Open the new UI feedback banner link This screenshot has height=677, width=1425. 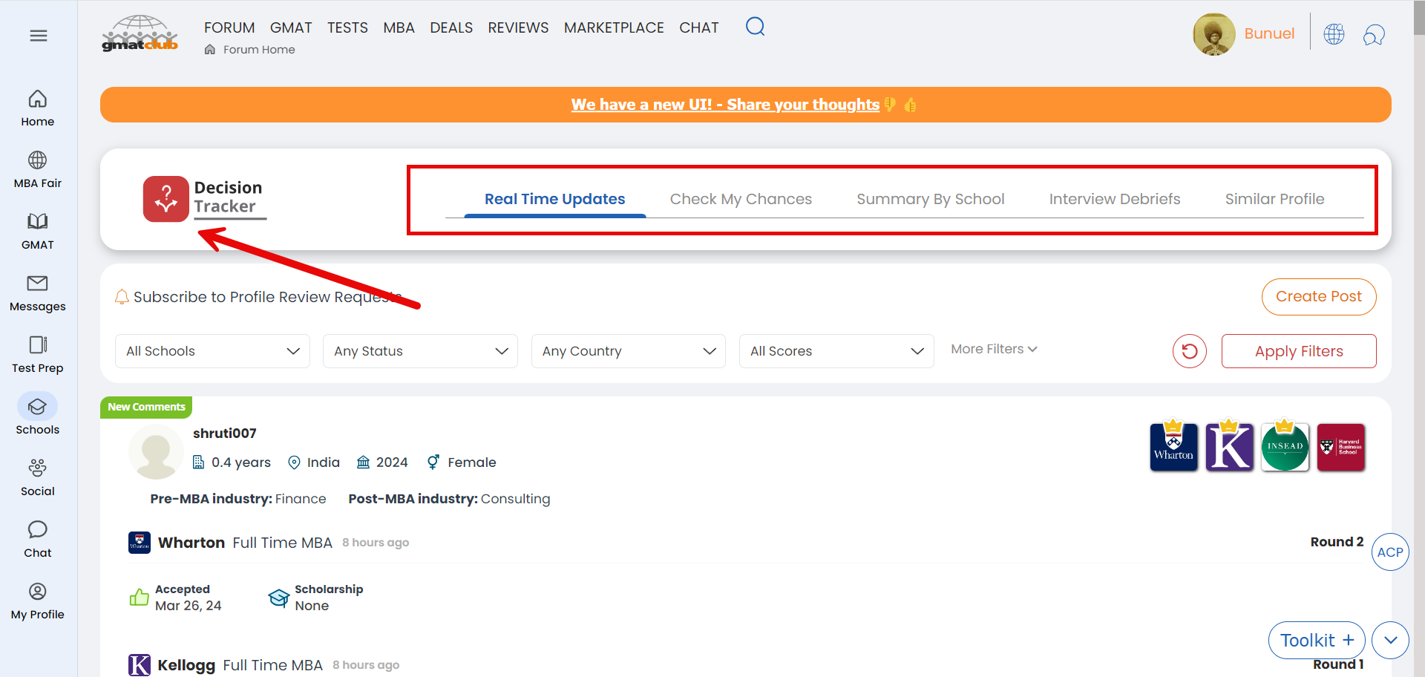[724, 105]
